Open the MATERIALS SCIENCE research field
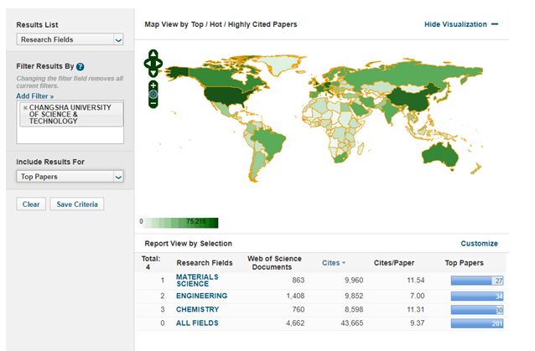The image size is (535, 351). [x=197, y=280]
